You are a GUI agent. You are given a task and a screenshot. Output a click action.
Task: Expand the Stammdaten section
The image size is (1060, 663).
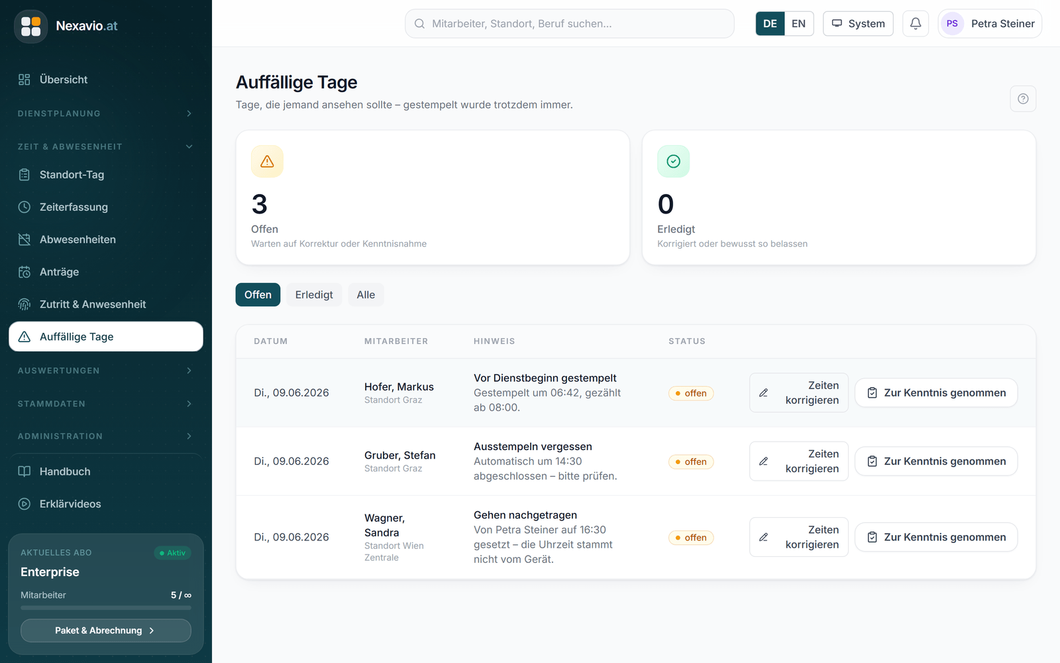click(106, 404)
